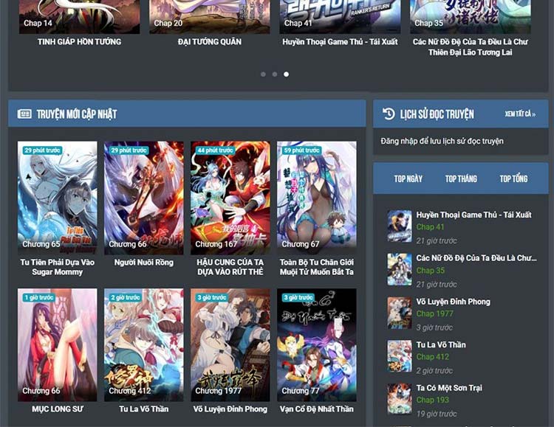Select the second carousel pagination dot
Viewport: 554px width, 427px height.
[275, 74]
